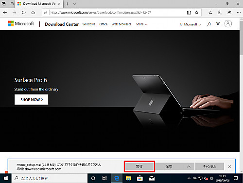The width and height of the screenshot is (243, 183).
Task: Dismiss the download notification bar
Action: click(x=229, y=166)
